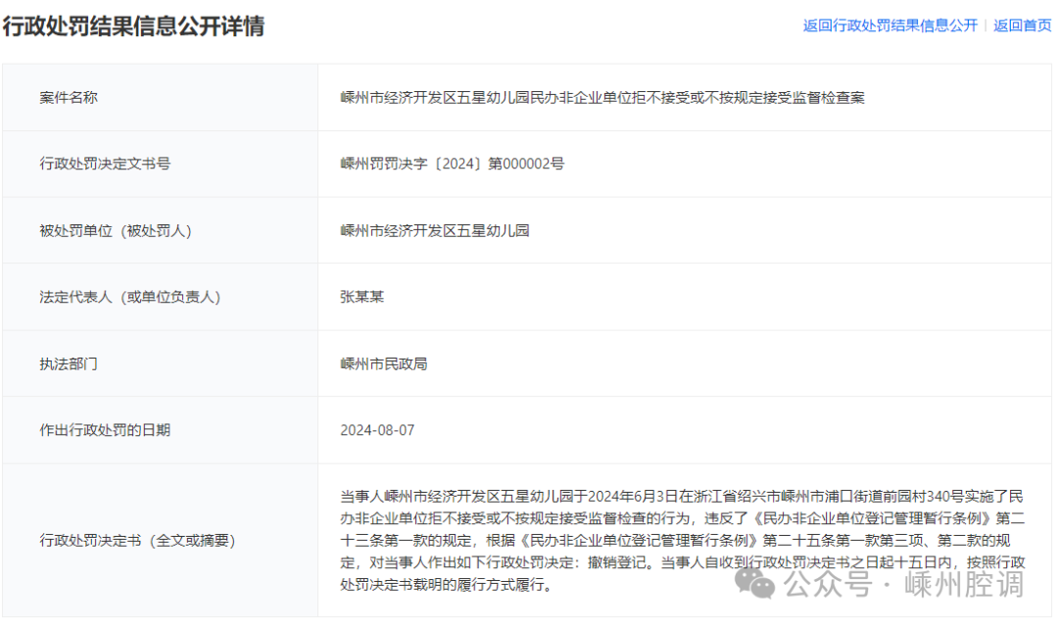The image size is (1058, 626).
Task: Select the page title 行政处罚结果信息公开详情
Action: (133, 26)
